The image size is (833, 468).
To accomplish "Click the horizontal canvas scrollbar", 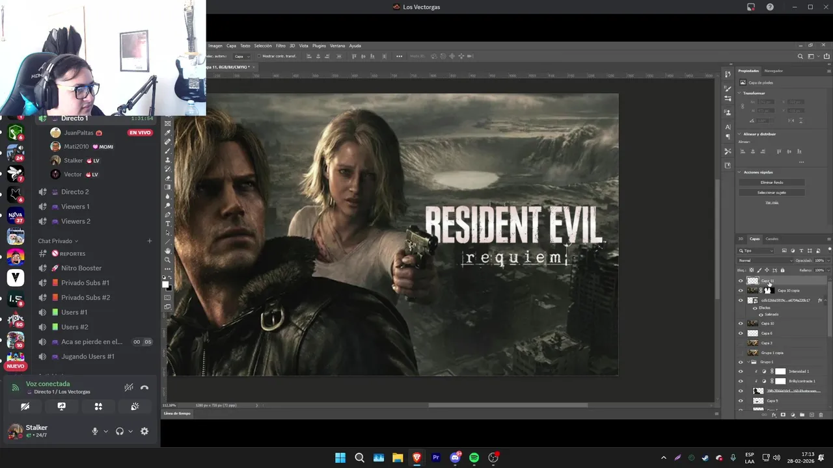I will pos(508,405).
